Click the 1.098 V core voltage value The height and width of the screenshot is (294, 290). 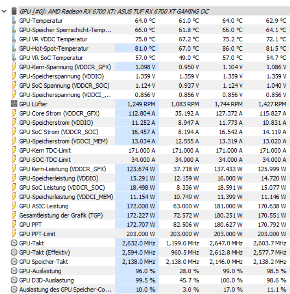pyautogui.click(x=145, y=67)
